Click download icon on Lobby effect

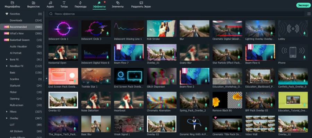304,33
